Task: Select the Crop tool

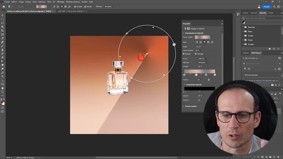Action: click(2, 30)
